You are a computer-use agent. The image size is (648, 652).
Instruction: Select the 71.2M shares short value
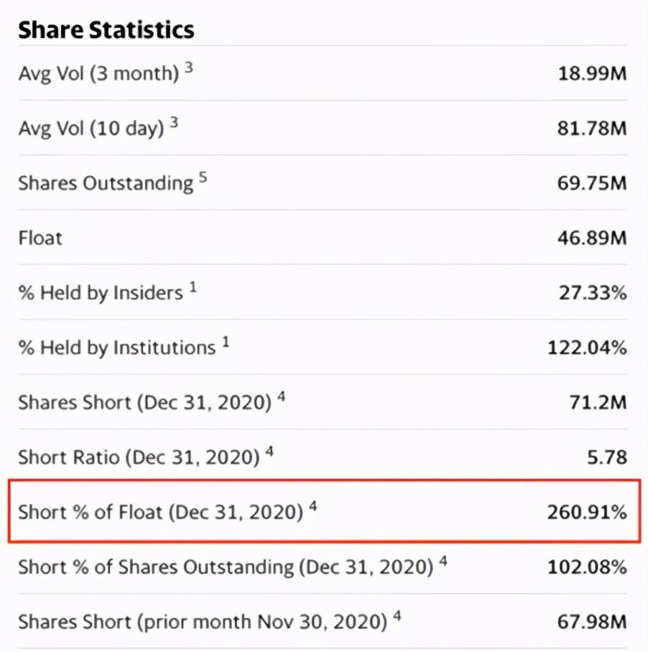click(597, 402)
